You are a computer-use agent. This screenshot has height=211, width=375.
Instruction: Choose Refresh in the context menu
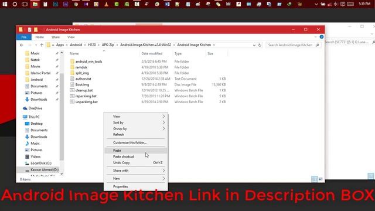point(136,134)
